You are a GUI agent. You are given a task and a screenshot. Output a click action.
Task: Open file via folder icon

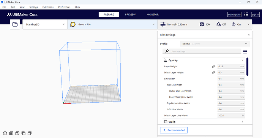(15, 24)
